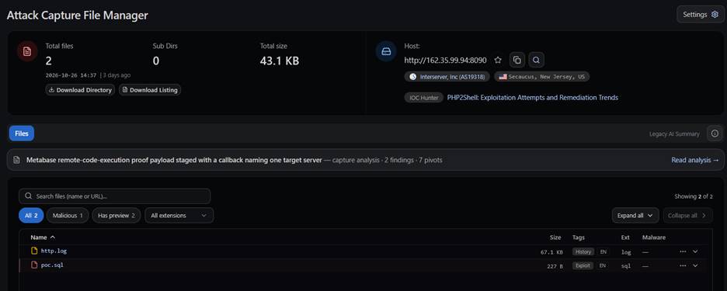Open more options menu for poc.sql
The image size is (727, 291).
click(x=683, y=266)
